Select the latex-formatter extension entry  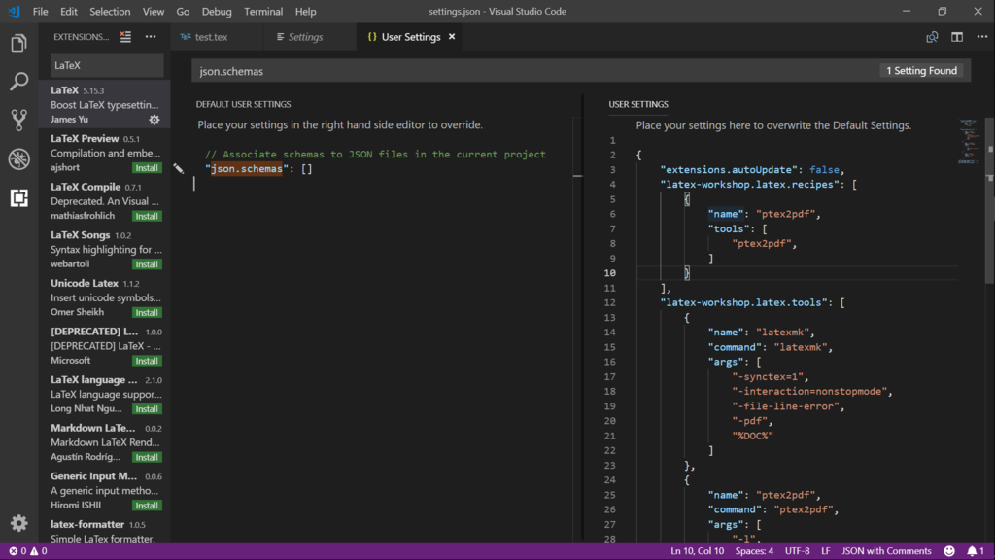(x=105, y=531)
